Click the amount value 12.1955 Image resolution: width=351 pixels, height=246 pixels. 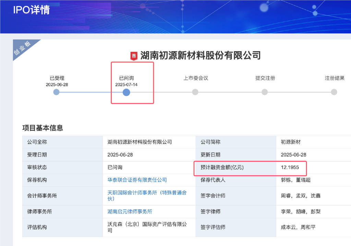290,167
